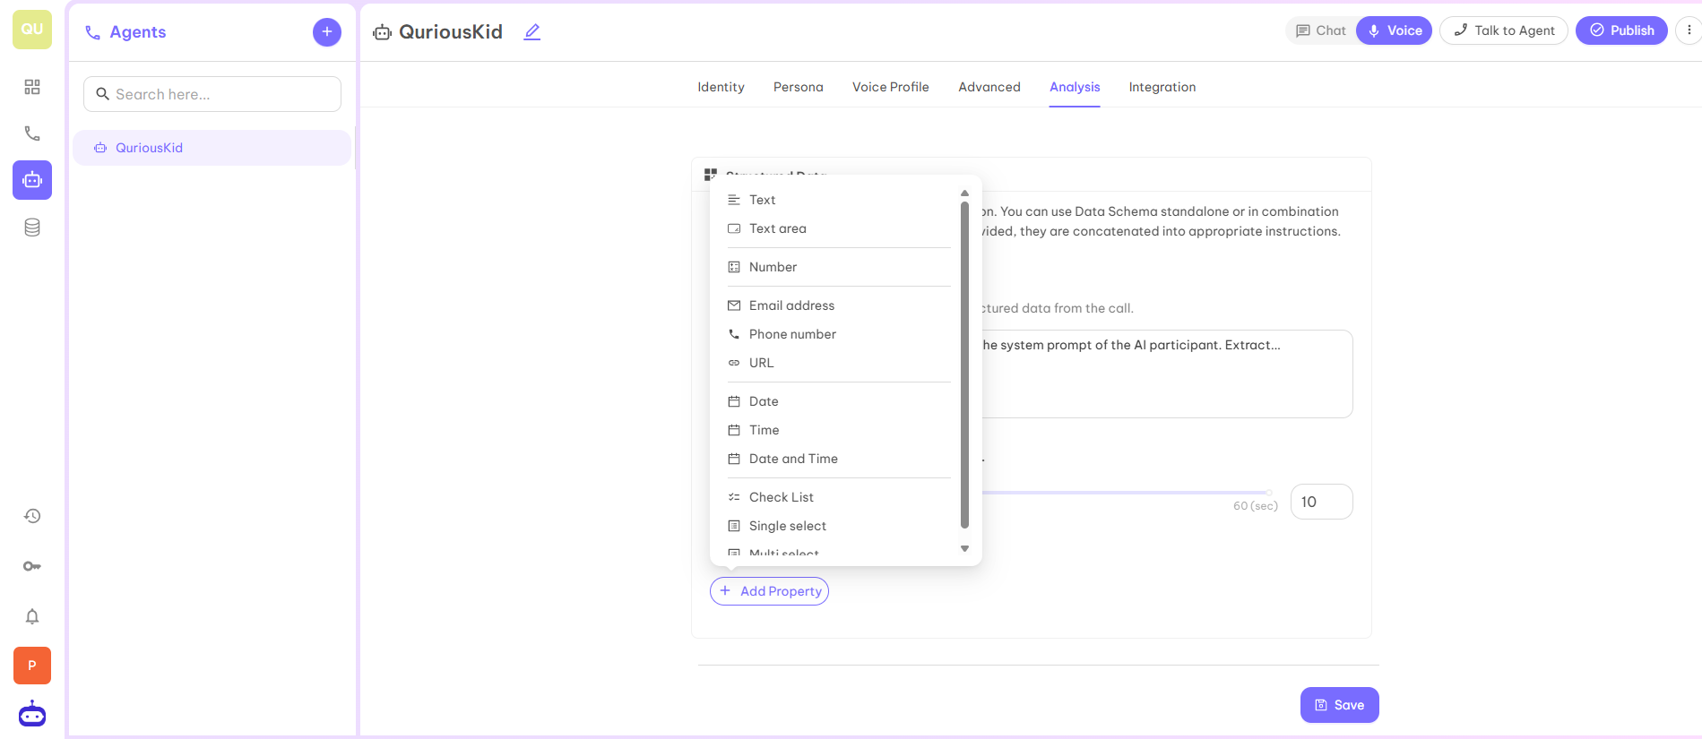This screenshot has width=1702, height=739.
Task: Choose Text area property type
Action: tap(839, 228)
